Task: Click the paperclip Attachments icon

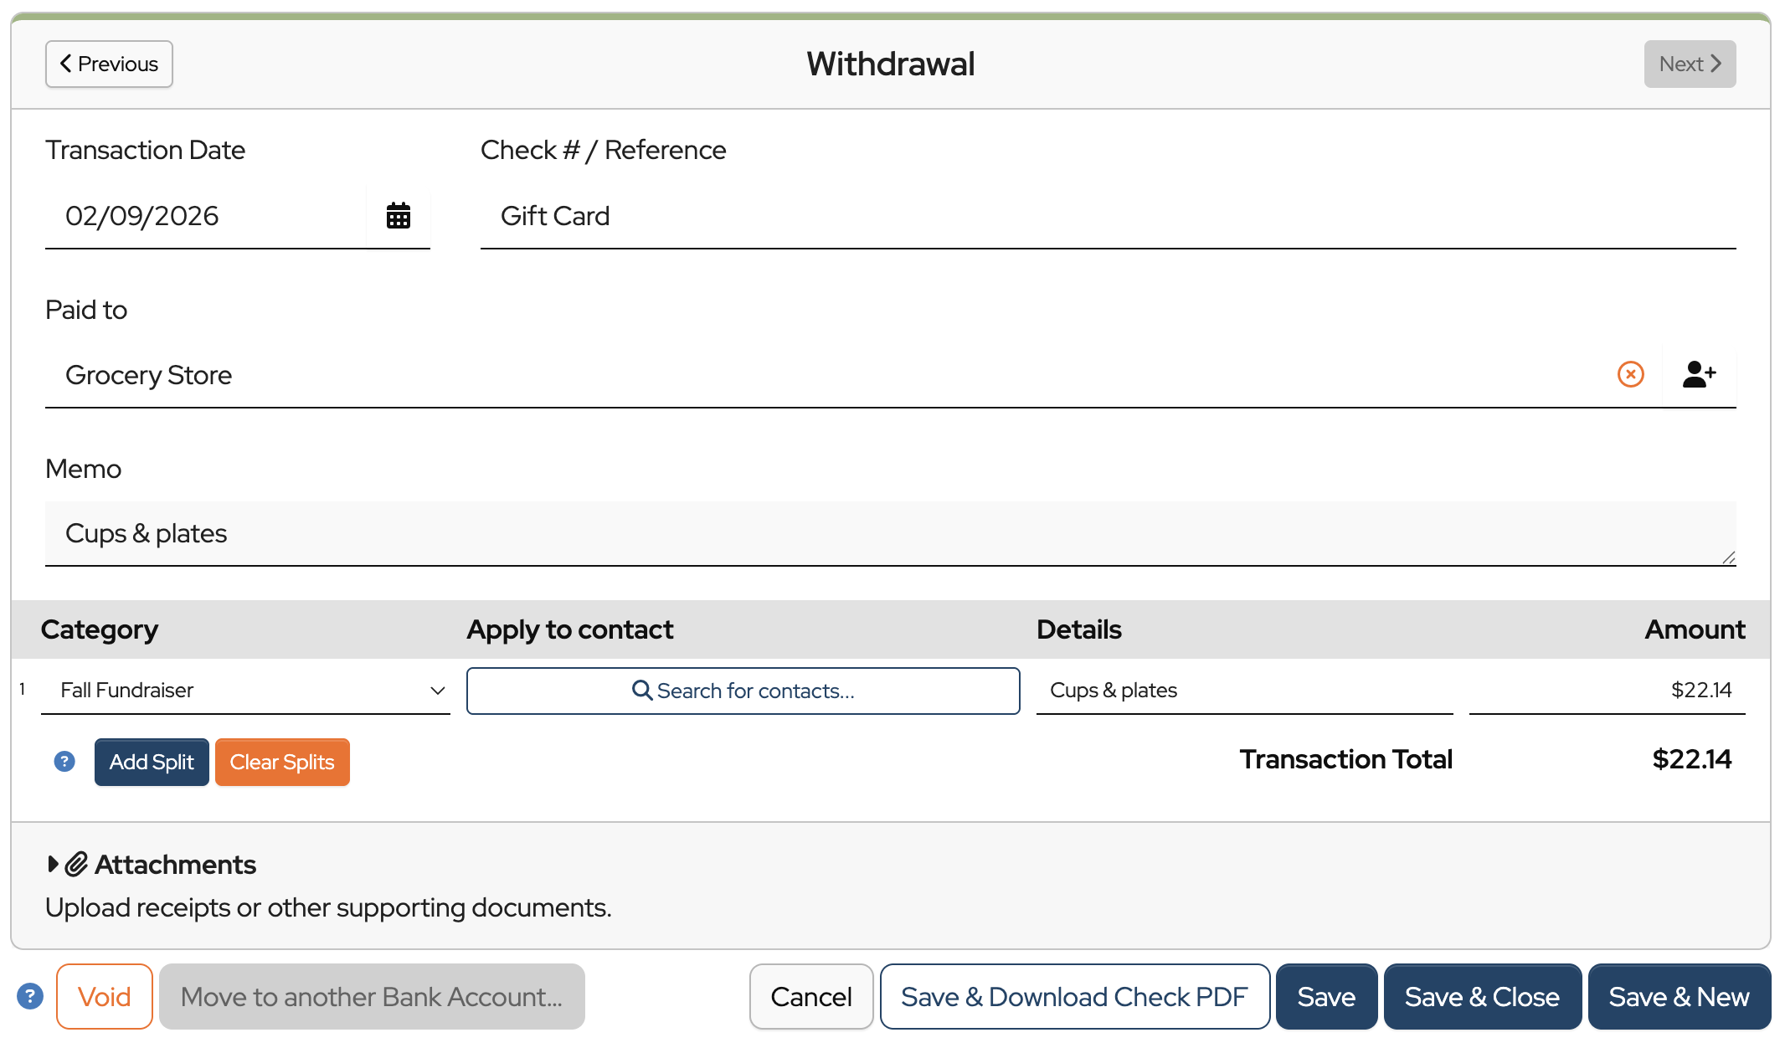Action: (76, 864)
